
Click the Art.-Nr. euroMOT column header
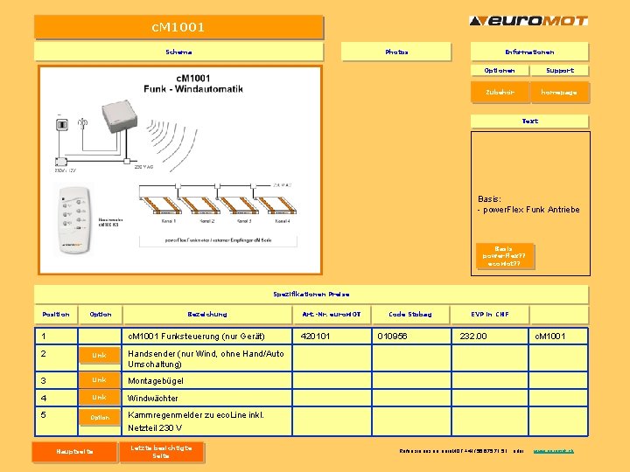click(x=332, y=315)
